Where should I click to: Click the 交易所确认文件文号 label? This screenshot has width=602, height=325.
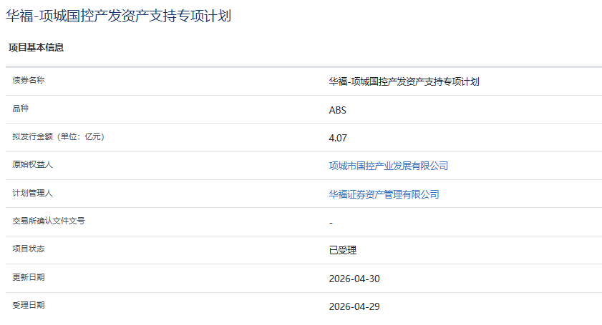[x=49, y=221]
